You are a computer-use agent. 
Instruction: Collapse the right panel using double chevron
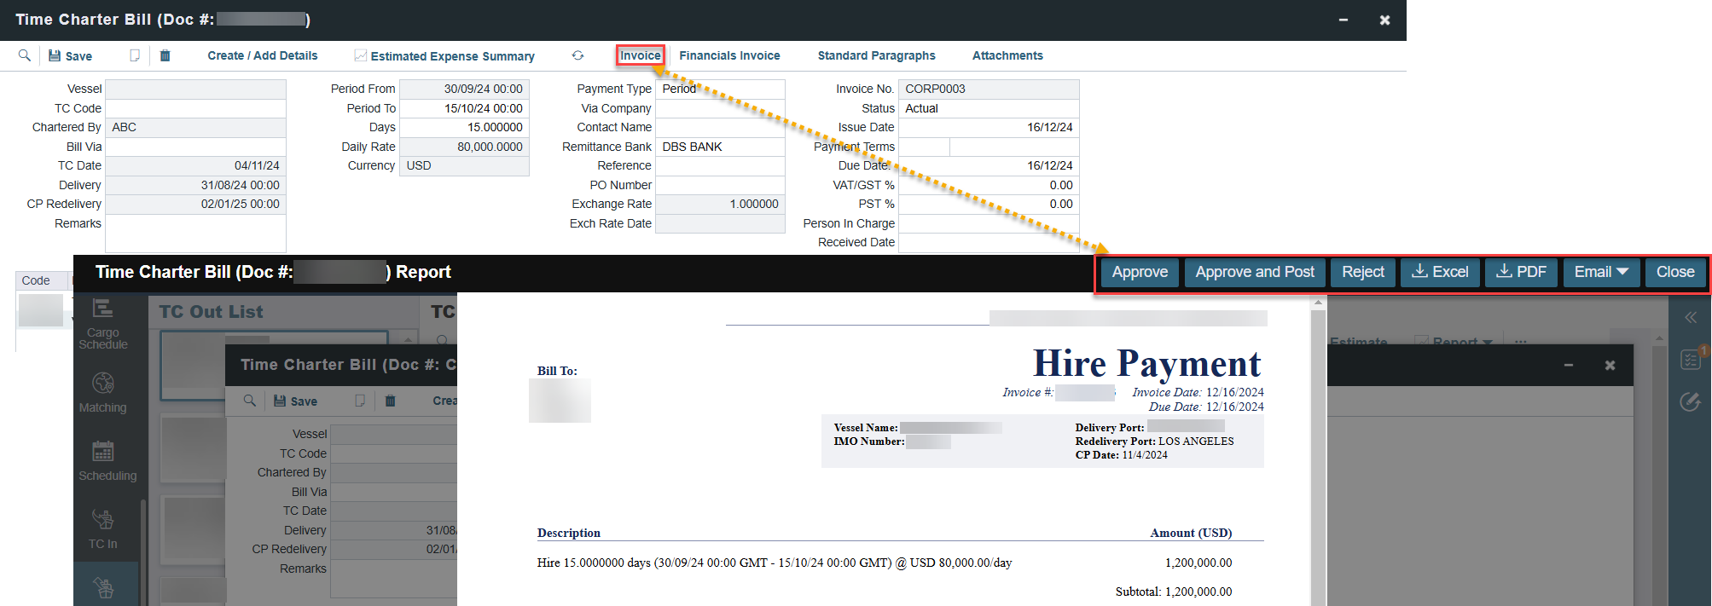coord(1690,317)
